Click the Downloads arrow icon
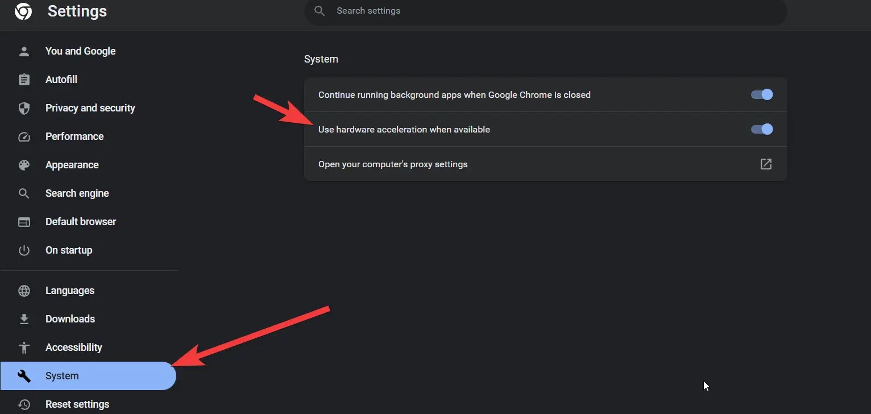This screenshot has width=871, height=414. 24,318
